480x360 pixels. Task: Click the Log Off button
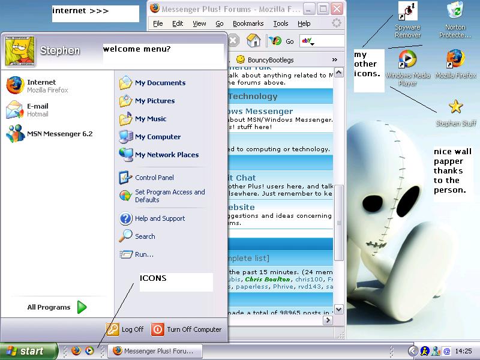pos(125,329)
